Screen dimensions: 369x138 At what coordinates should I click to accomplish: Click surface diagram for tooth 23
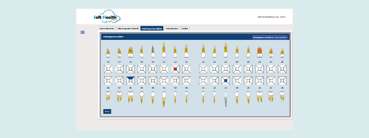point(226,69)
